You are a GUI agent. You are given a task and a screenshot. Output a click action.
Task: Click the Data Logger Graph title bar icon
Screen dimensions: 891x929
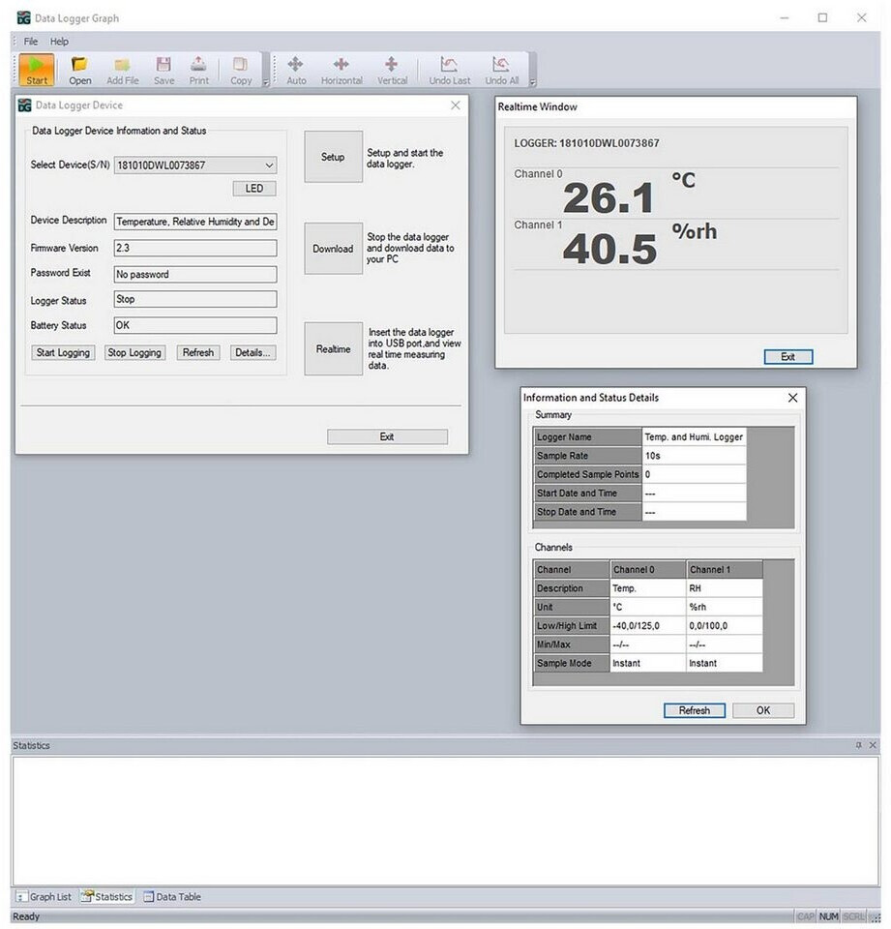(x=23, y=17)
